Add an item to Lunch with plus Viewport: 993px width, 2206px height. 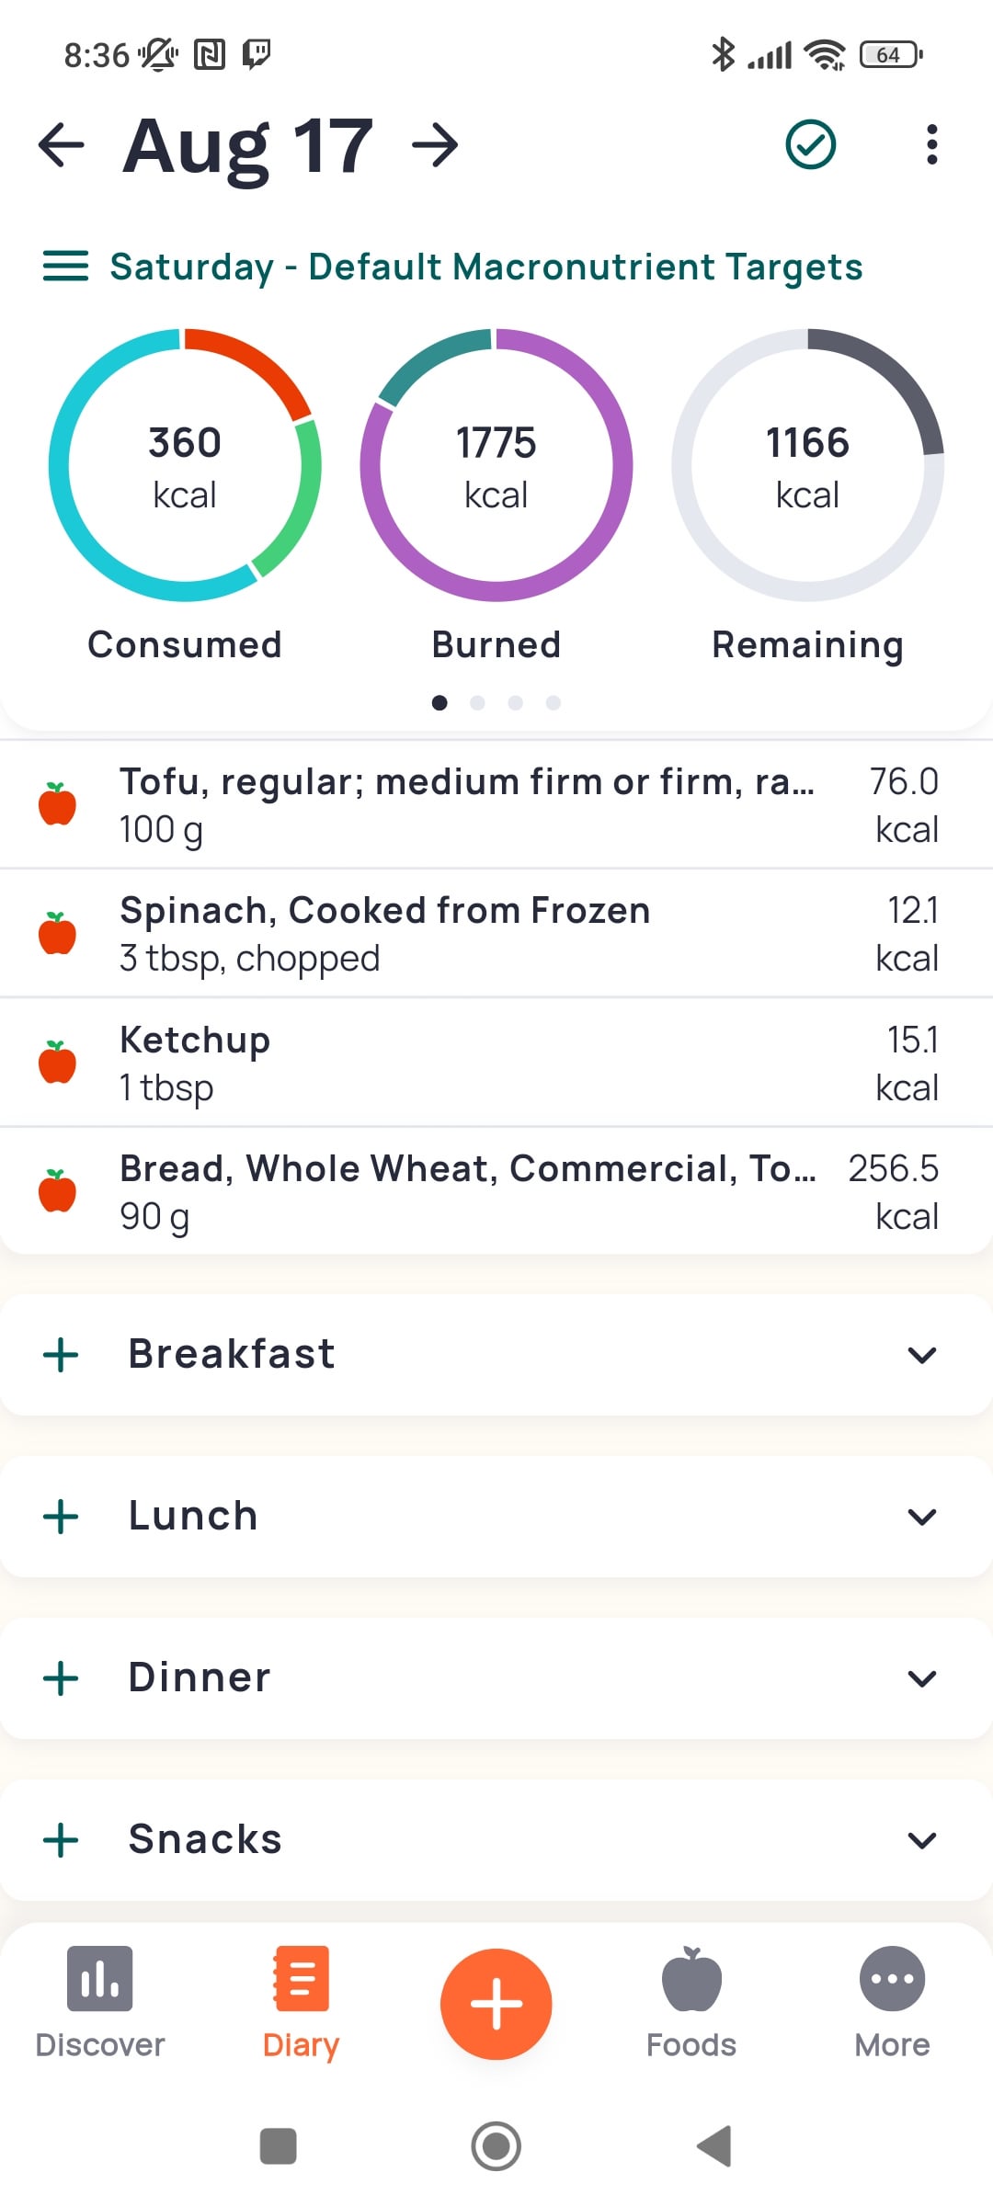(61, 1517)
